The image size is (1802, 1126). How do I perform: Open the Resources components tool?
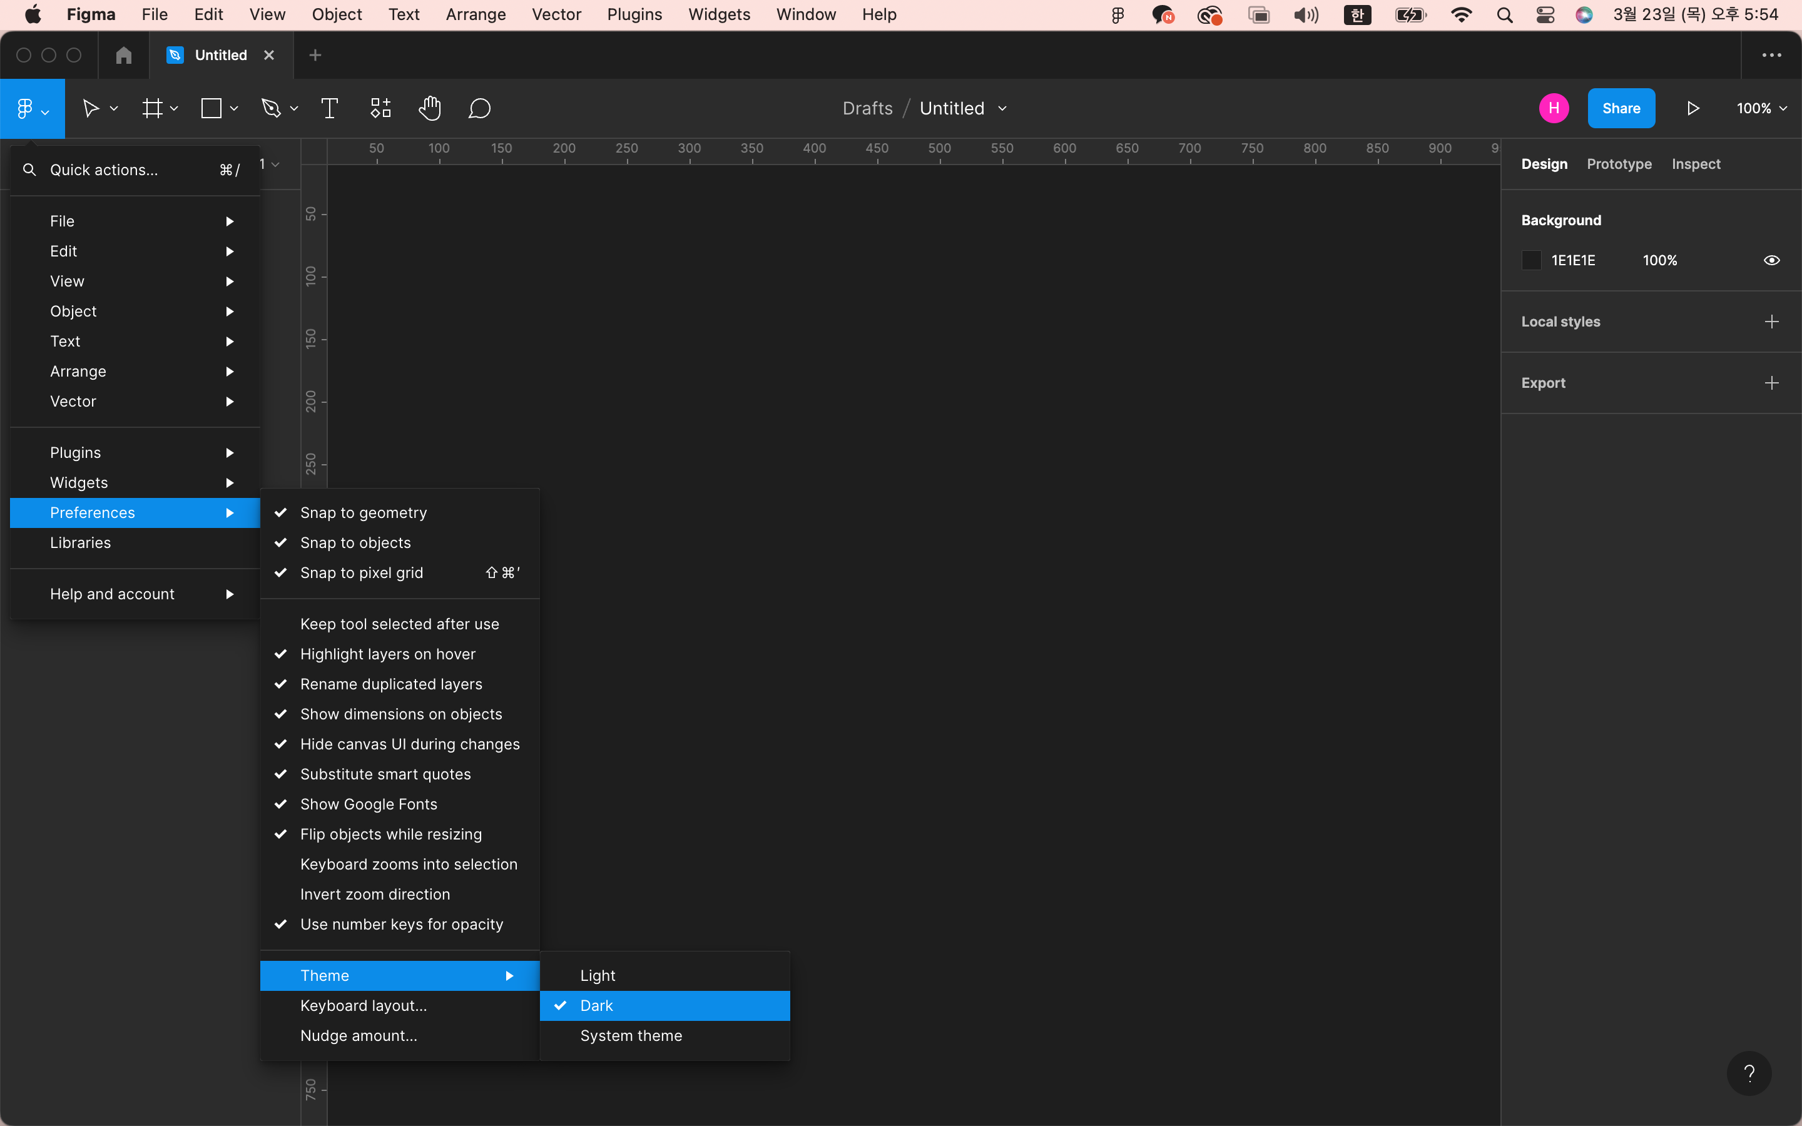[380, 109]
